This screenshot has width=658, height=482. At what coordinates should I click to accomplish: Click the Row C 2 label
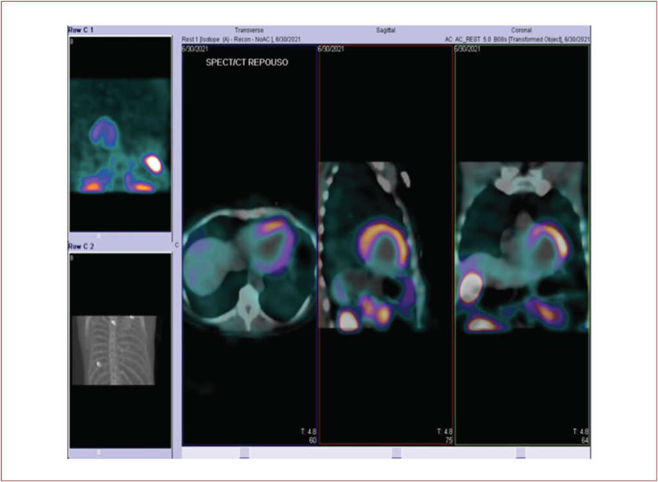coord(81,246)
